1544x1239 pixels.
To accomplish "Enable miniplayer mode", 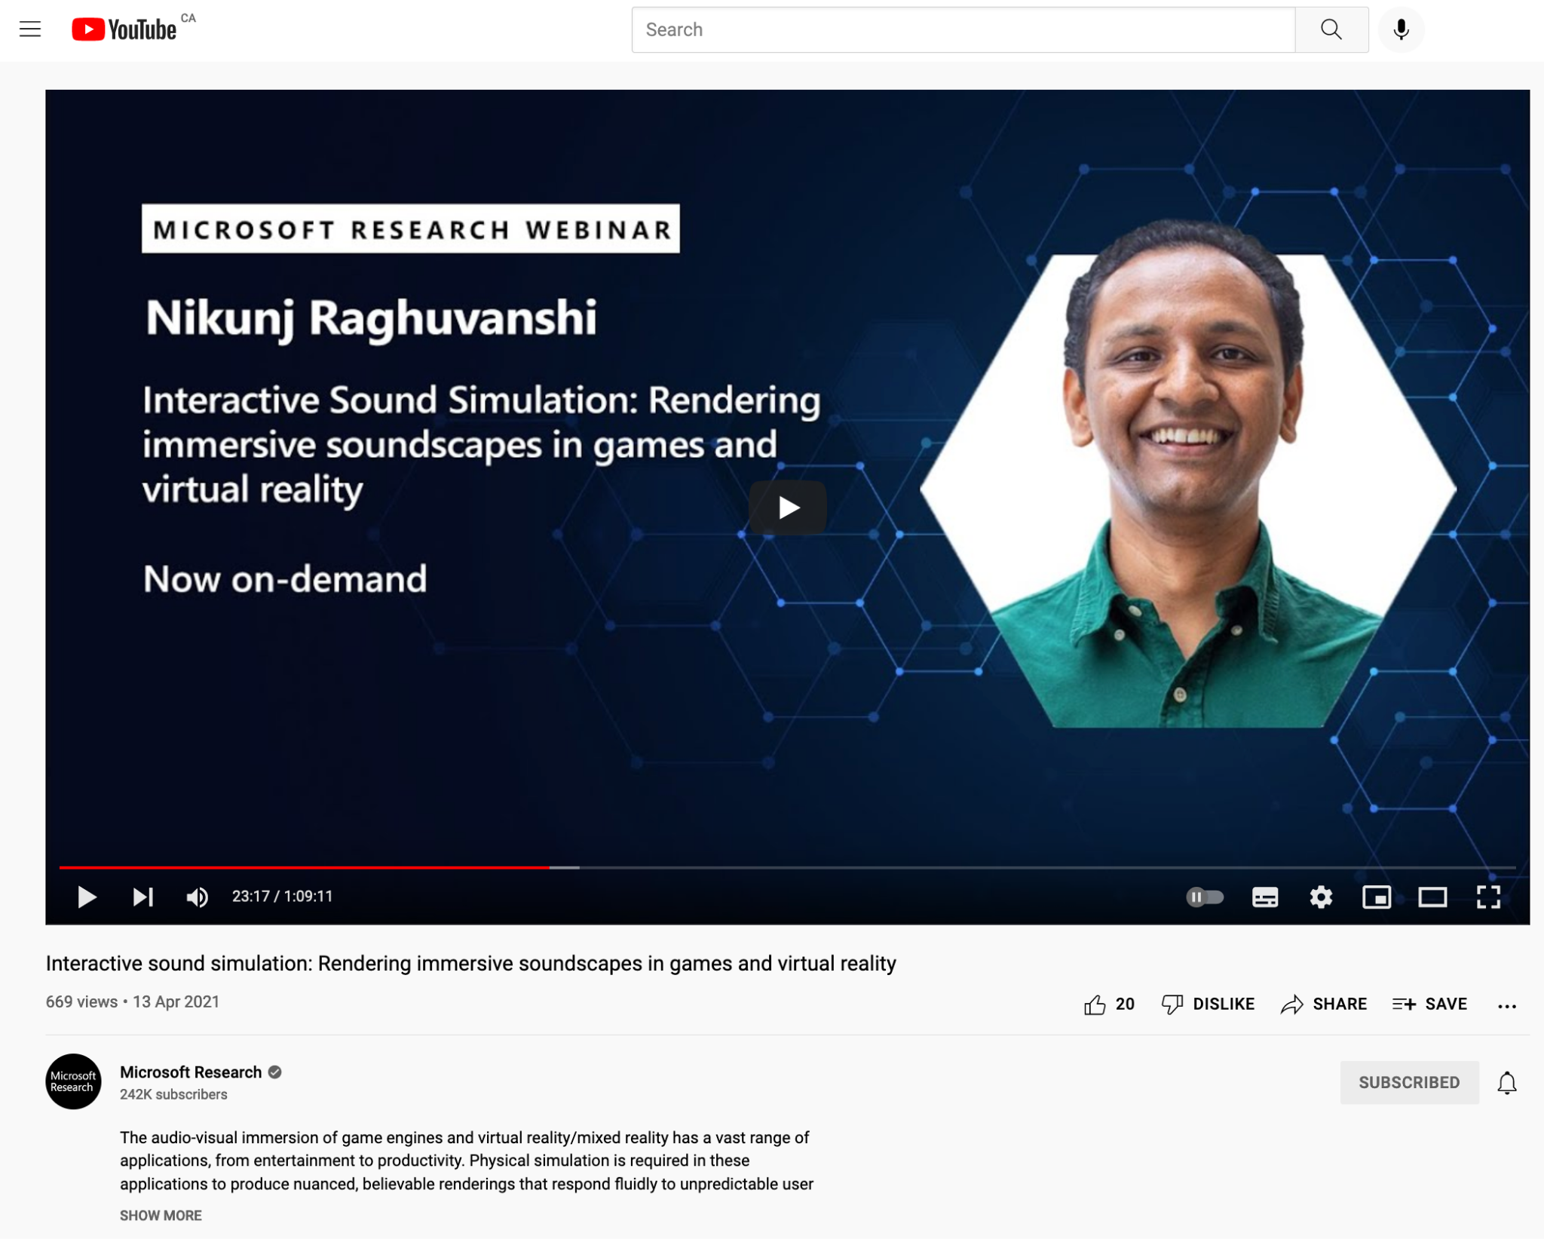I will (x=1376, y=897).
